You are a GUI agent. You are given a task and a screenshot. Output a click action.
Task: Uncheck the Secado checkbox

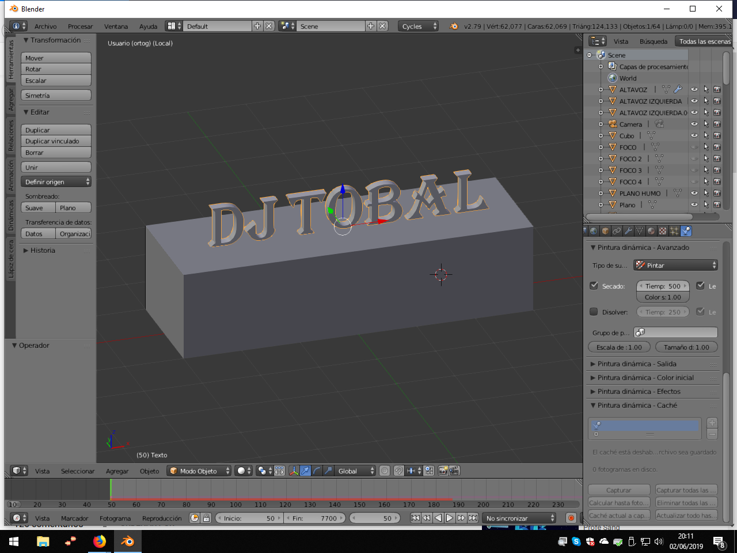[x=594, y=286]
